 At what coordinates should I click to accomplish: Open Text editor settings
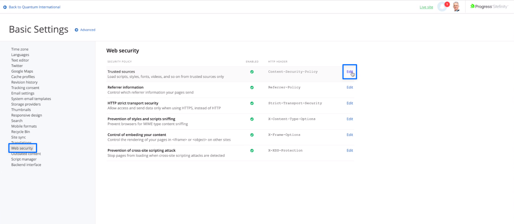(x=20, y=60)
